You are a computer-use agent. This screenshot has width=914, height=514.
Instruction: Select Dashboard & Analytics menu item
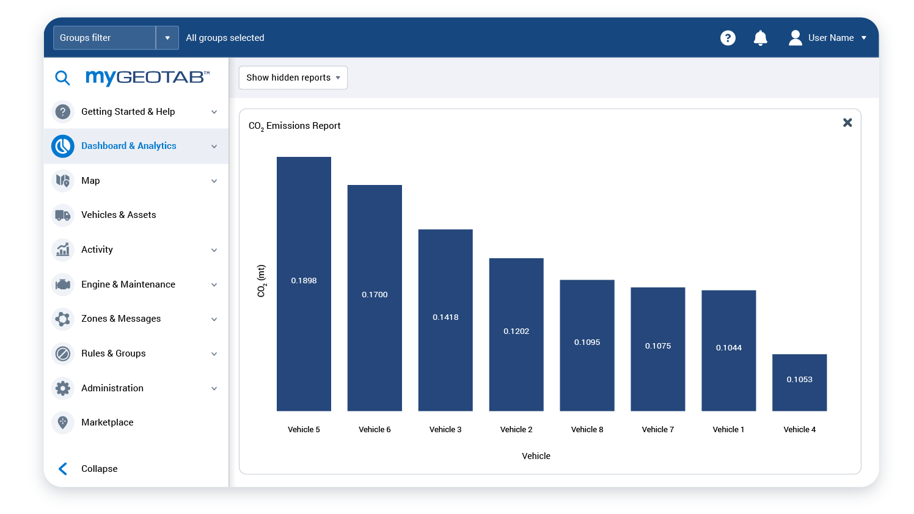[128, 146]
